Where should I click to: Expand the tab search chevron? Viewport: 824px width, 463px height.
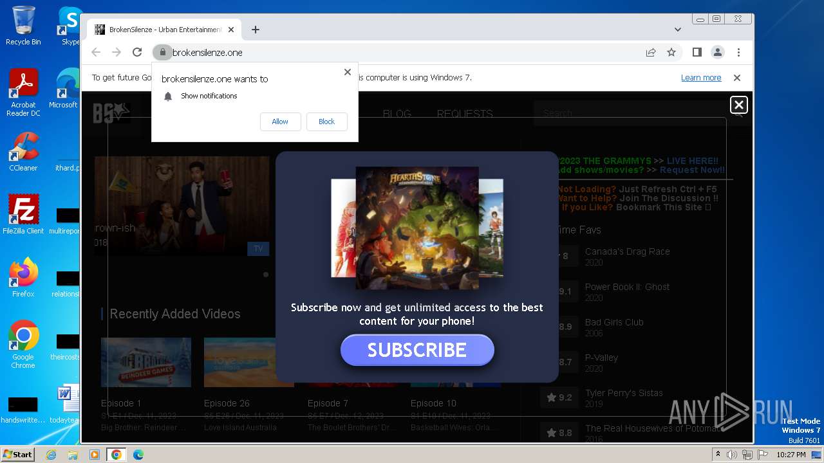click(678, 30)
